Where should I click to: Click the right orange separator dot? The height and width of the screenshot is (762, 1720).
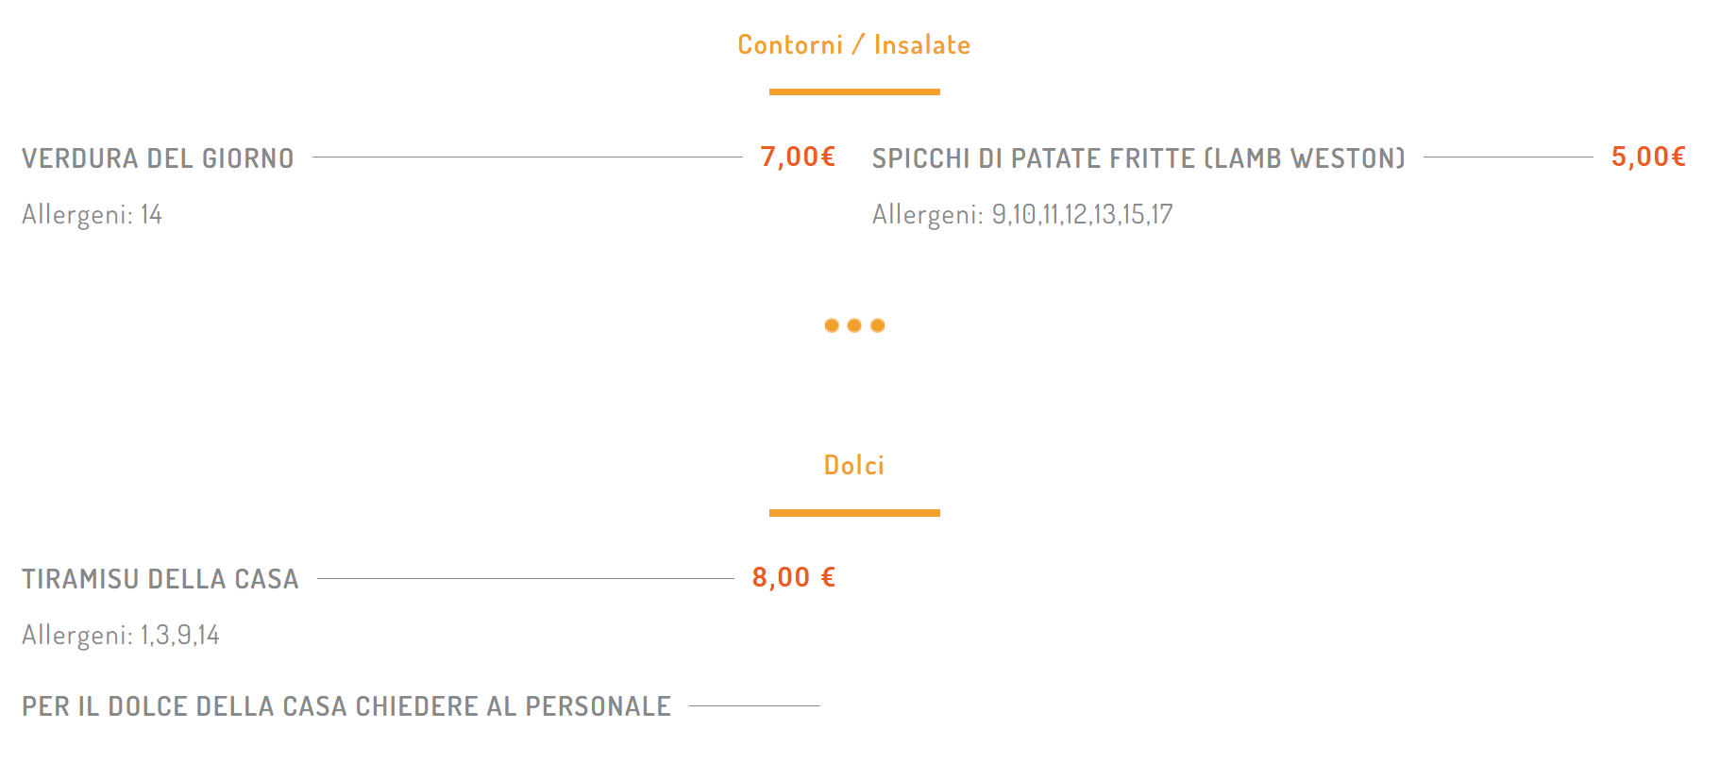point(878,325)
